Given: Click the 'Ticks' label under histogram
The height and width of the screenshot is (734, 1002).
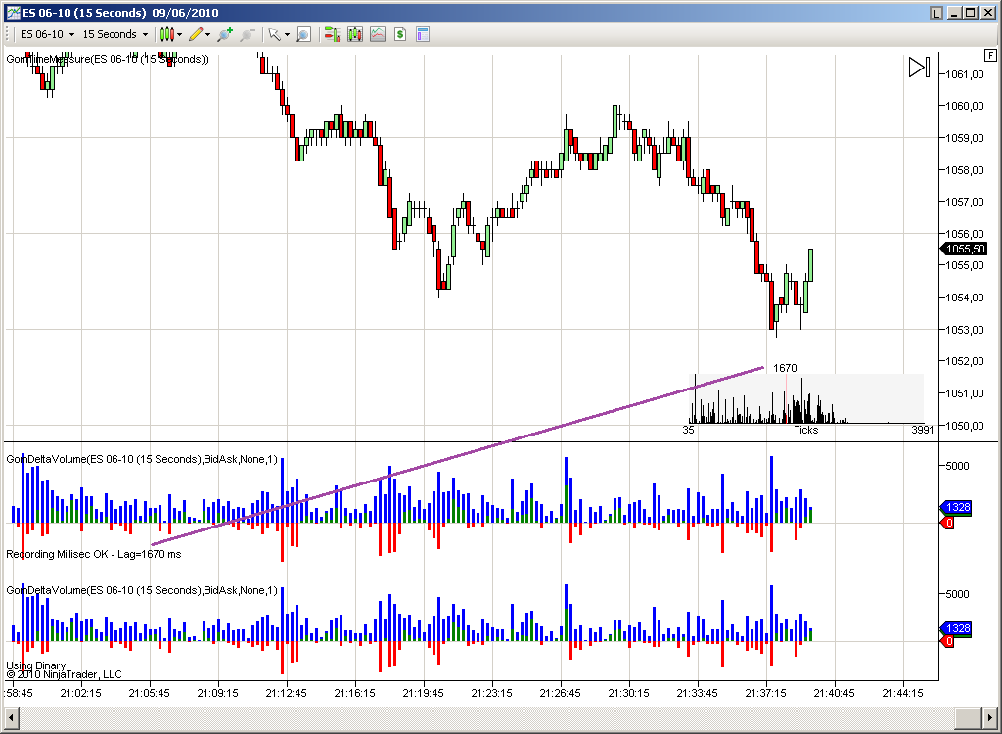Looking at the screenshot, I should click(x=806, y=430).
